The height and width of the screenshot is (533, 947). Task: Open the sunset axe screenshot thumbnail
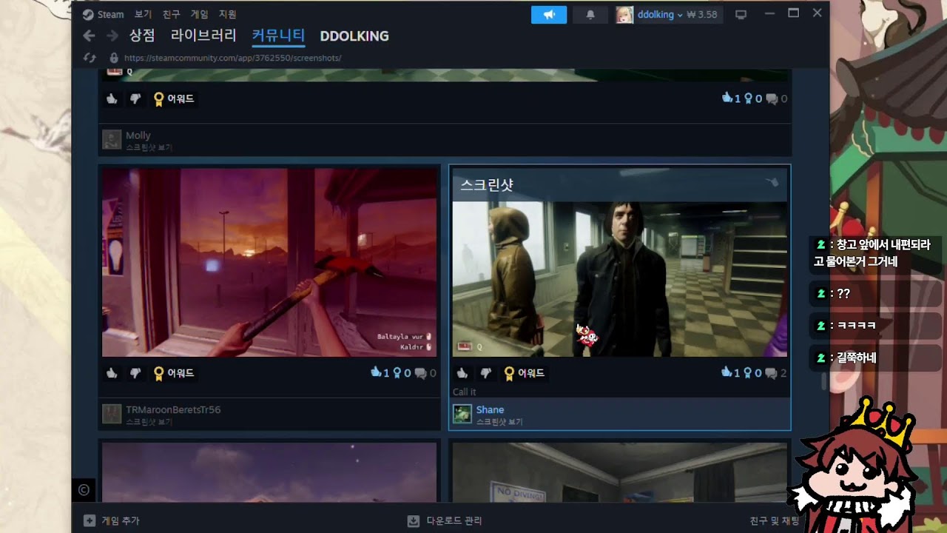[269, 262]
